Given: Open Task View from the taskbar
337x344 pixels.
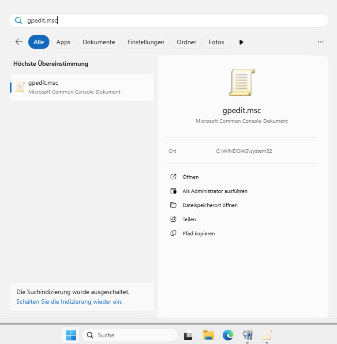Looking at the screenshot, I should [x=189, y=335].
